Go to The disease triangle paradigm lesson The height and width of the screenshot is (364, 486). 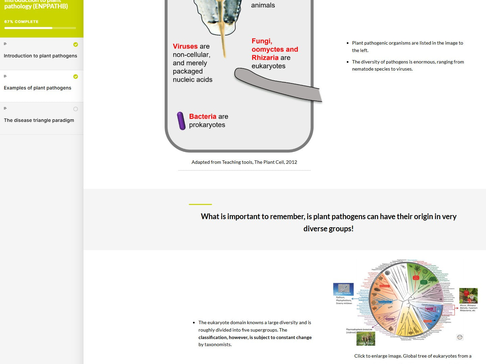click(39, 120)
